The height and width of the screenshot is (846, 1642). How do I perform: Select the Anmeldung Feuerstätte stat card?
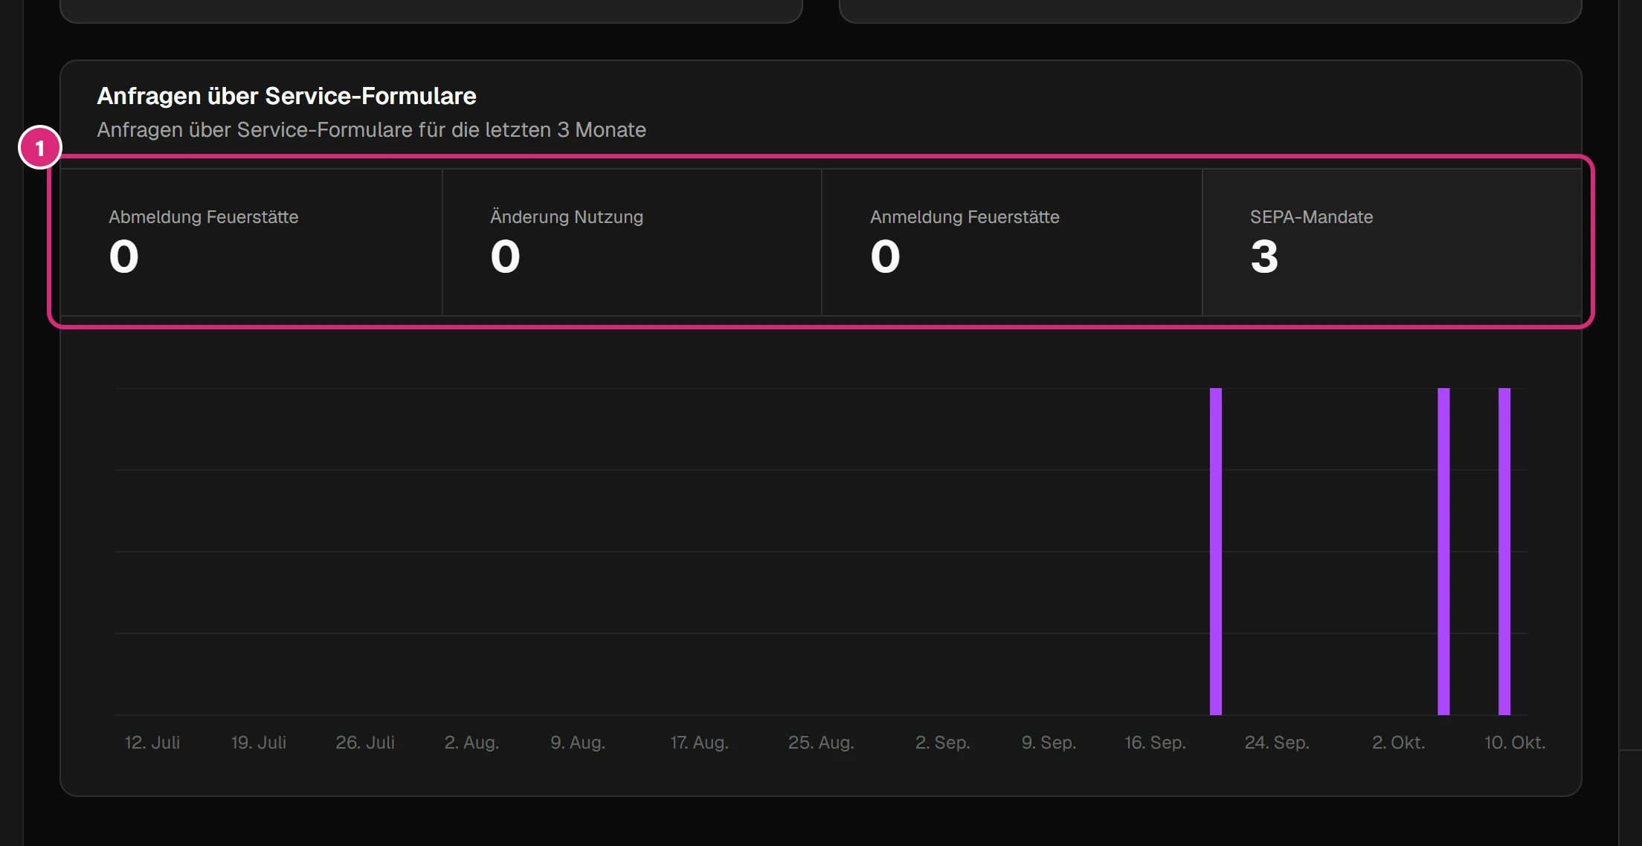point(1012,242)
